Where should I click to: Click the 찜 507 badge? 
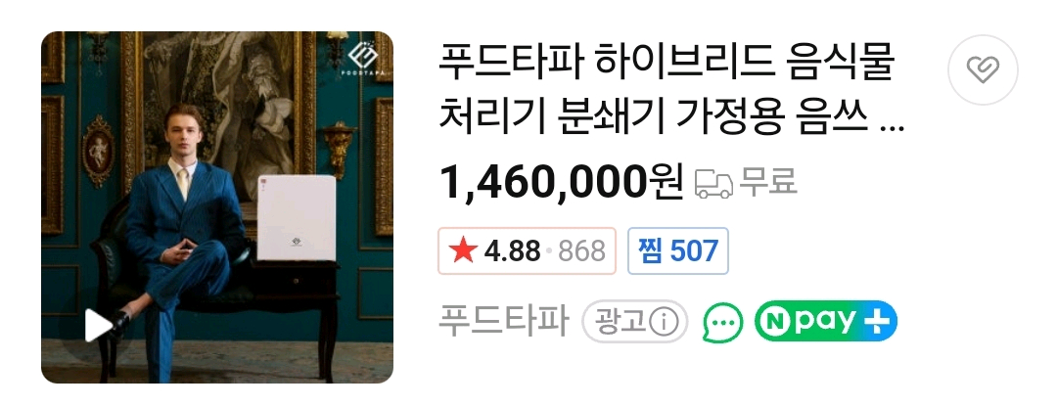678,250
